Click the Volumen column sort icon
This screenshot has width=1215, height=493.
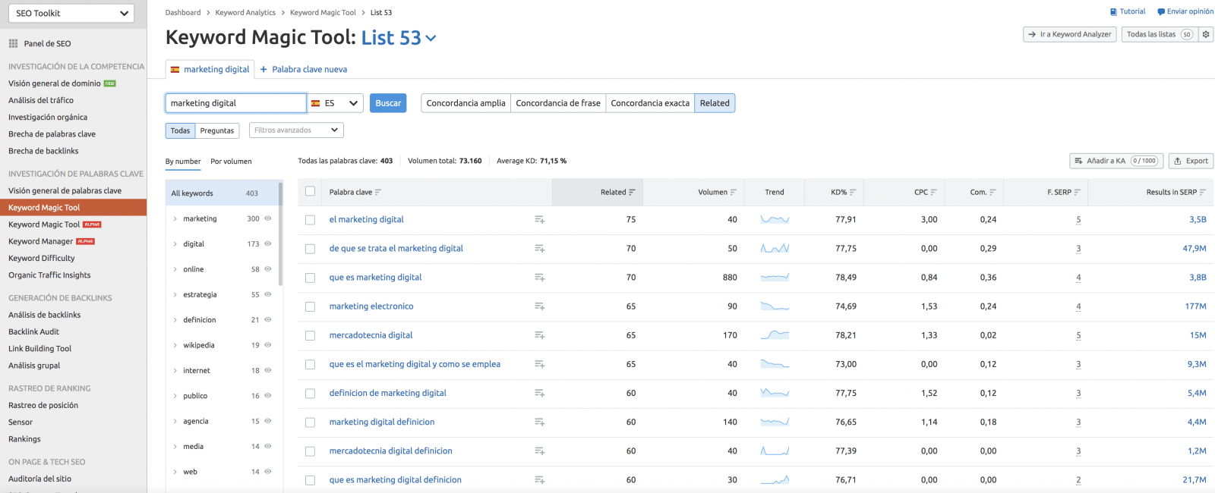click(x=733, y=193)
